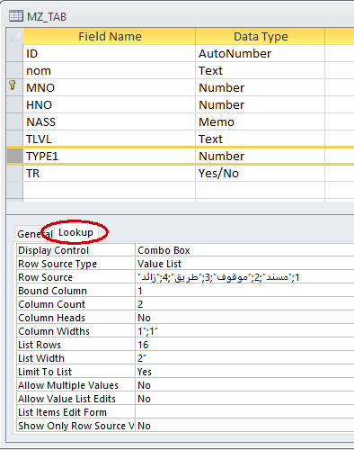This screenshot has height=450, width=354.
Task: Click the MZ_TAB table icon
Action: point(16,16)
